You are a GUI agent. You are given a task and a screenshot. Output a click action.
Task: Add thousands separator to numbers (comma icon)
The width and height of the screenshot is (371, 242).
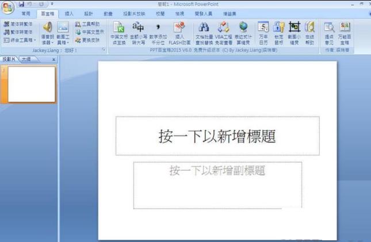pyautogui.click(x=158, y=33)
